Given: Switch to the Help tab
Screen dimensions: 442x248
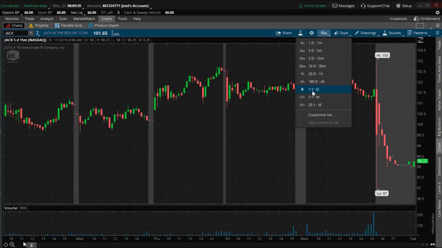Looking at the screenshot, I should click(x=137, y=19).
